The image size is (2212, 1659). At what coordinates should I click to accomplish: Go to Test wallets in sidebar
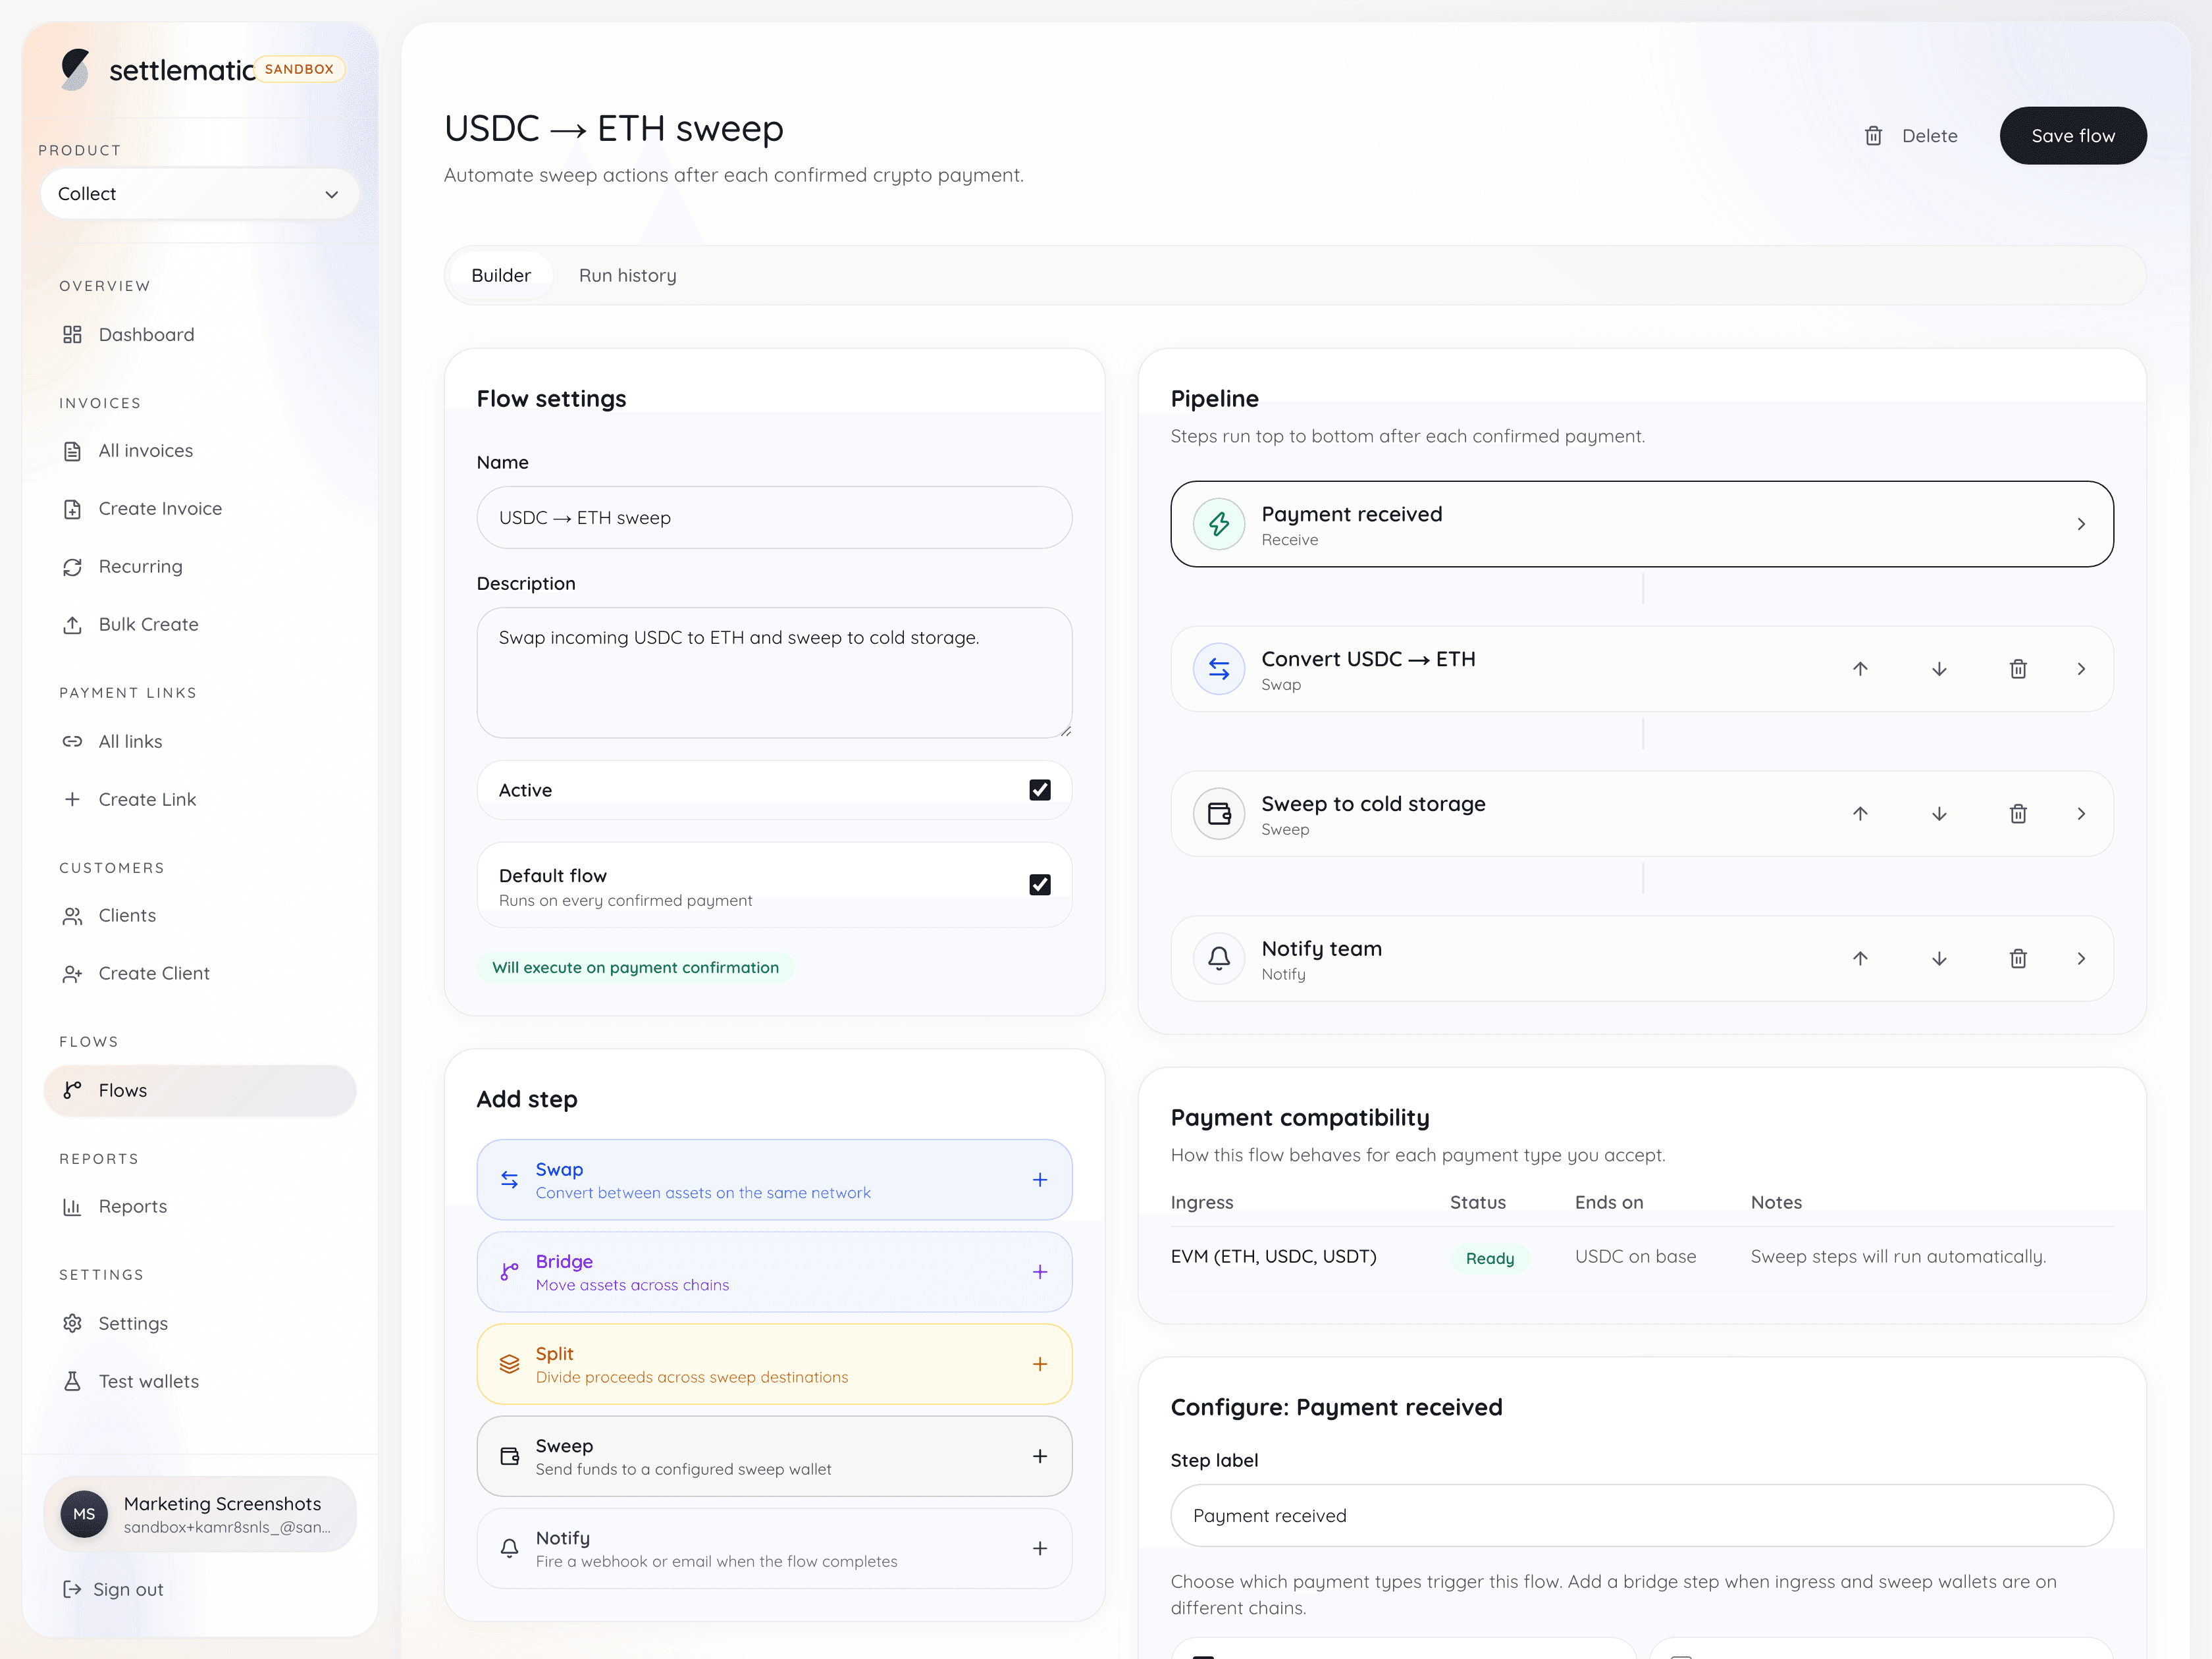(x=199, y=1381)
